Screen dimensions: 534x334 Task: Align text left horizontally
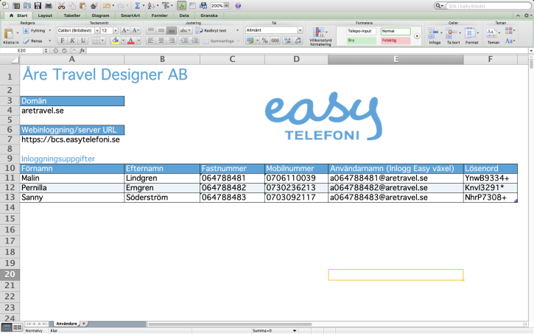pos(151,41)
